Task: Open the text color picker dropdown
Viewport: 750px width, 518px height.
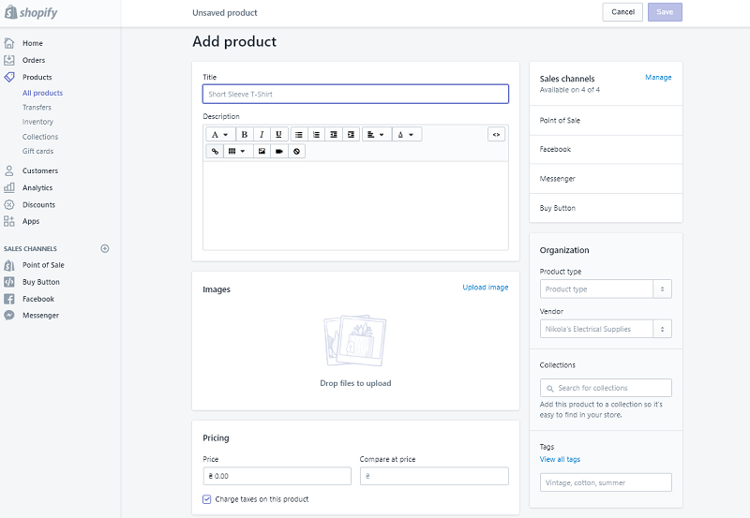Action: 405,135
